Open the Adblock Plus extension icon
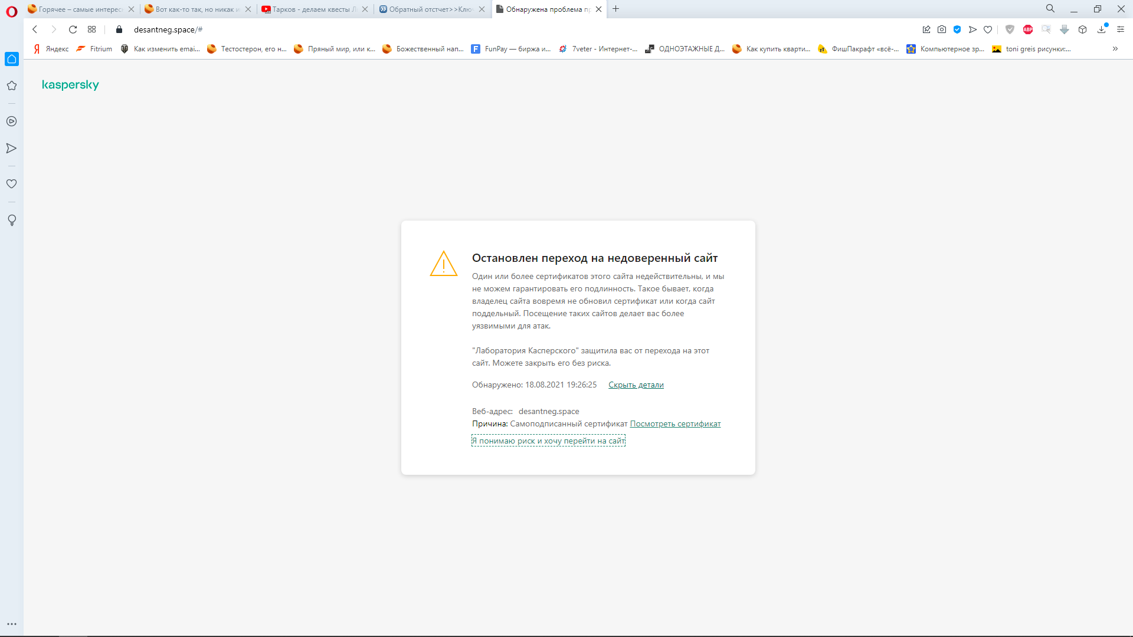 (1027, 29)
